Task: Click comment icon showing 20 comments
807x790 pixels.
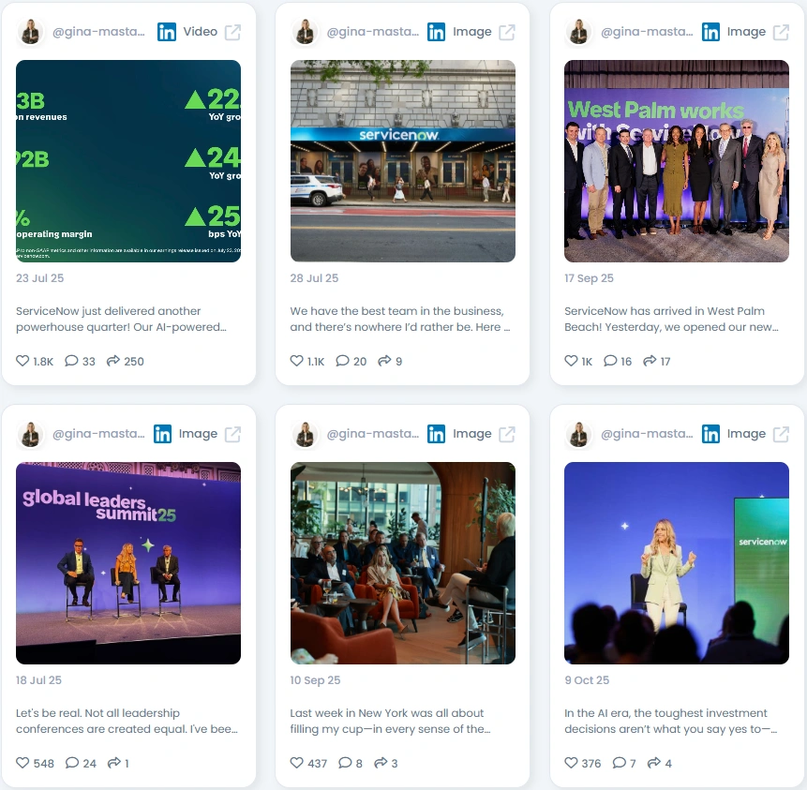Action: point(342,361)
